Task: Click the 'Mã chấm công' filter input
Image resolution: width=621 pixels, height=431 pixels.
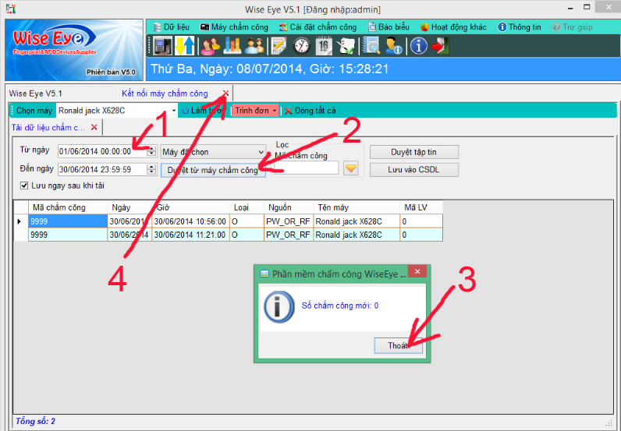Action: coord(306,168)
